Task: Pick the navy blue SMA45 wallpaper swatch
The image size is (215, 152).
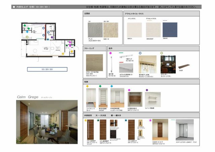Action: pyautogui.click(x=170, y=30)
